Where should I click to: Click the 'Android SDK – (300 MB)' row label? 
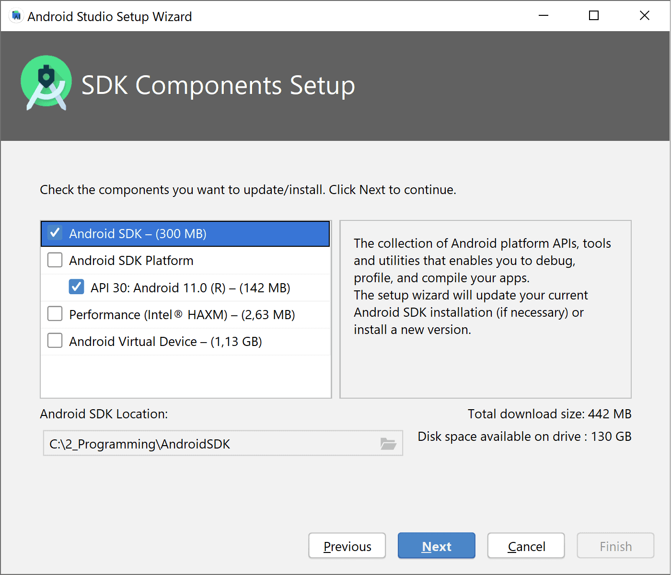138,234
